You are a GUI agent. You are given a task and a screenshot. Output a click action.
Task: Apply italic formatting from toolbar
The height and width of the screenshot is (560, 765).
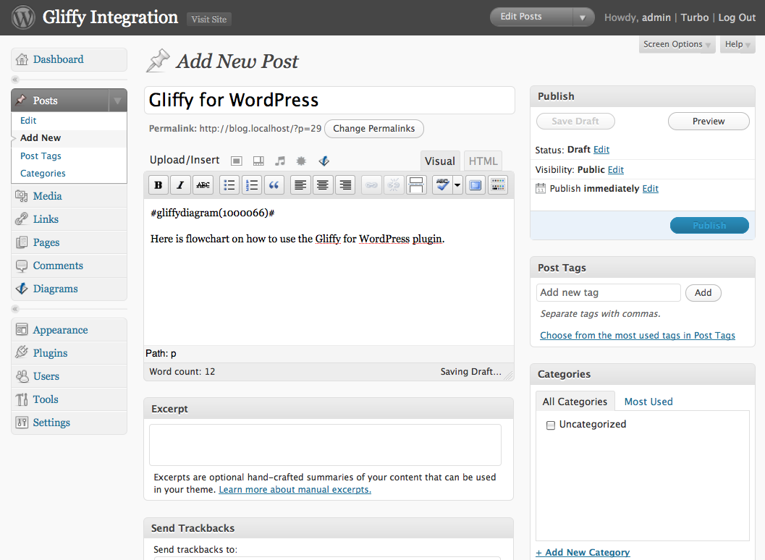[x=180, y=185]
